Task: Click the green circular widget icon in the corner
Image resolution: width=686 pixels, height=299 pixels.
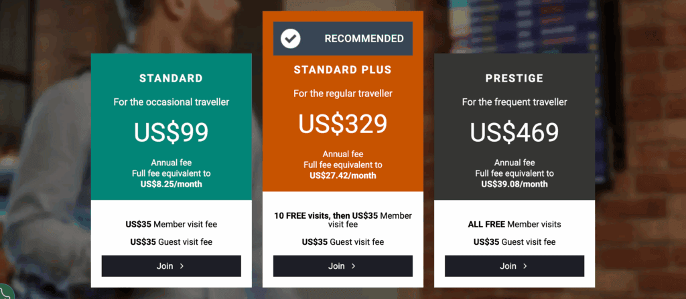Action: 4,294
